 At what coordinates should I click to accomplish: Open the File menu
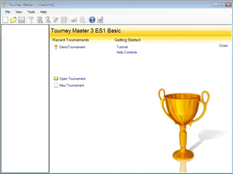pyautogui.click(x=8, y=12)
